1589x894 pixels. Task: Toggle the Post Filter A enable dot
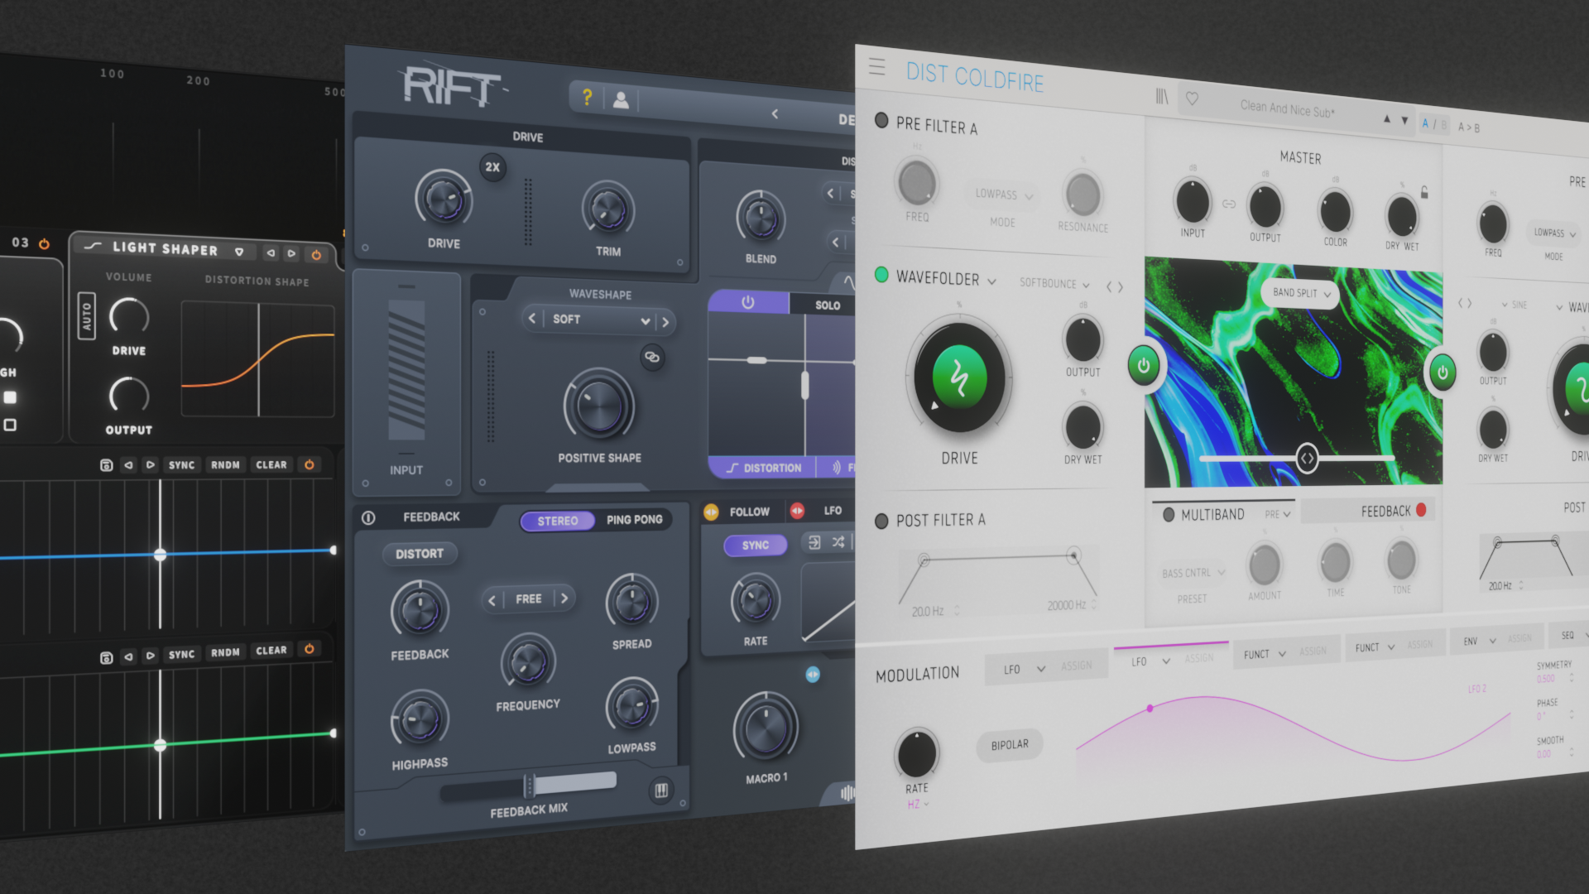(881, 521)
